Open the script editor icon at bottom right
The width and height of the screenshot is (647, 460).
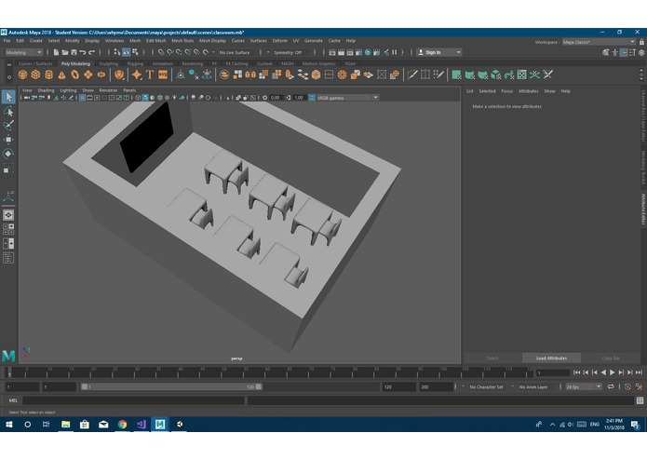pyautogui.click(x=640, y=400)
